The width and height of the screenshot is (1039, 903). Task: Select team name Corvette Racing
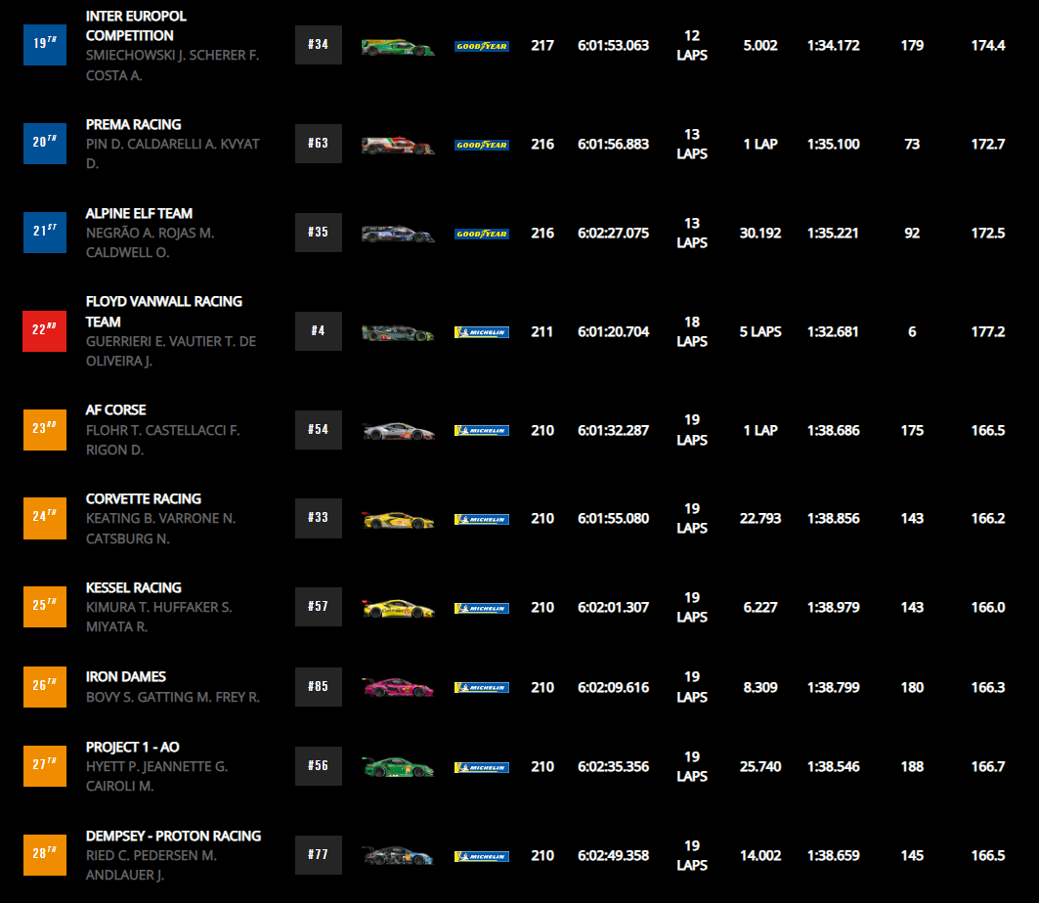[143, 498]
